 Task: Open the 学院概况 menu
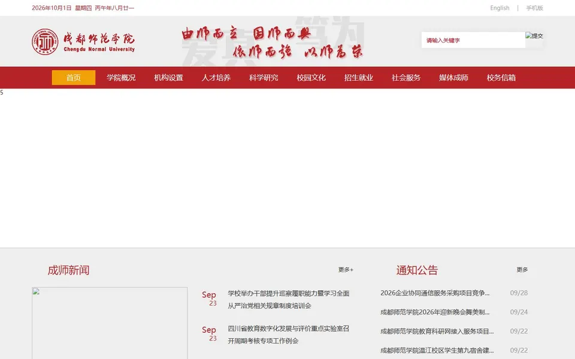click(121, 78)
